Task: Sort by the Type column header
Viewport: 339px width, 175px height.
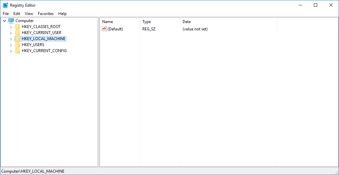Action: pos(160,22)
